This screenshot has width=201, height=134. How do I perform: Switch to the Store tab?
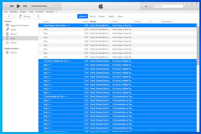tap(120, 17)
